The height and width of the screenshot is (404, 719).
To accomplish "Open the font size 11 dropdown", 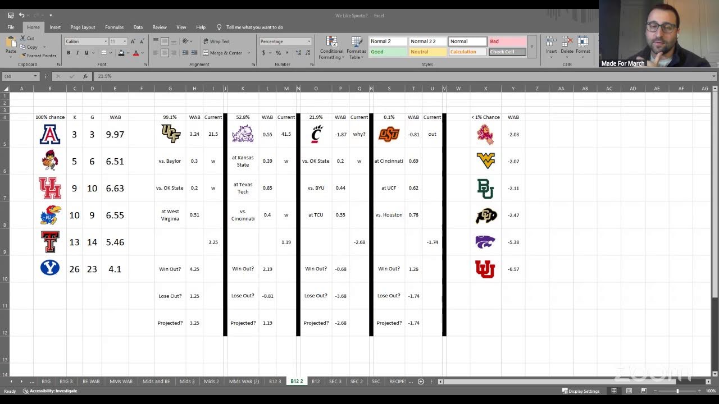I will (125, 42).
